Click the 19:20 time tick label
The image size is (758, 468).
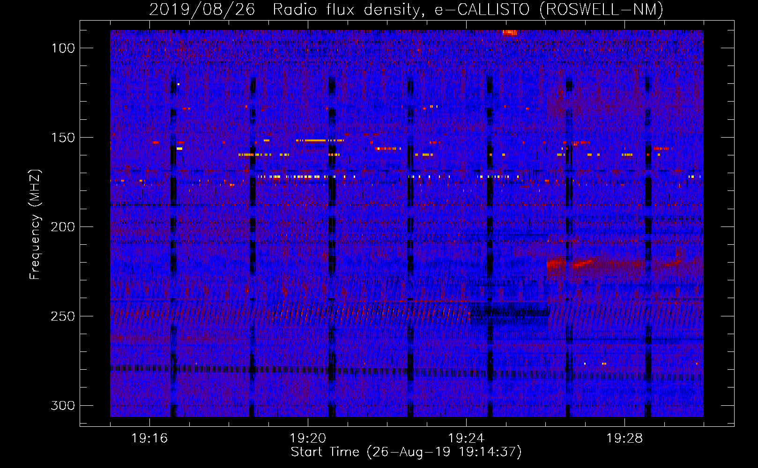click(x=308, y=439)
